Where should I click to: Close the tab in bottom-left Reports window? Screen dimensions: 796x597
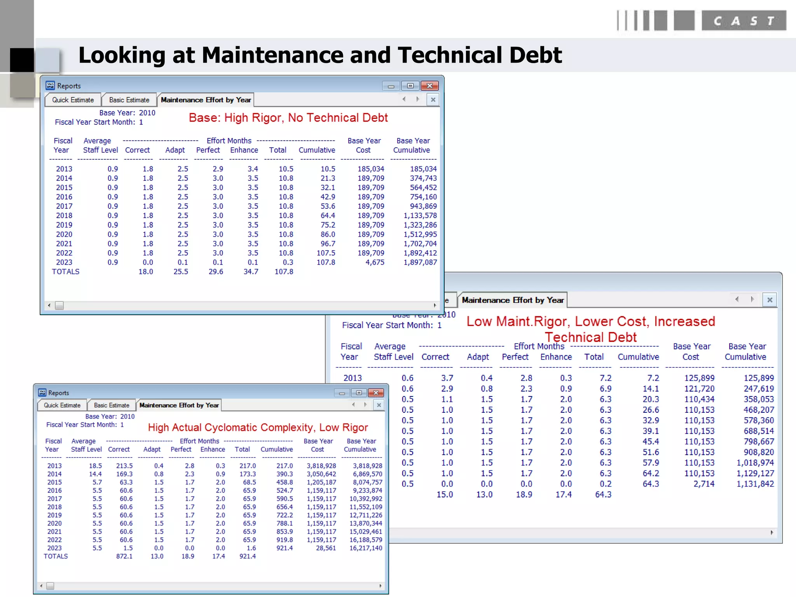(379, 405)
